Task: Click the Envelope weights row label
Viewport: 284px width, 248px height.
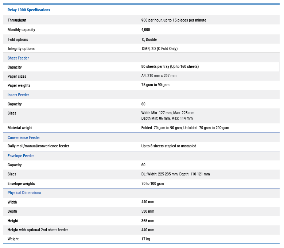Action: [x=21, y=183]
